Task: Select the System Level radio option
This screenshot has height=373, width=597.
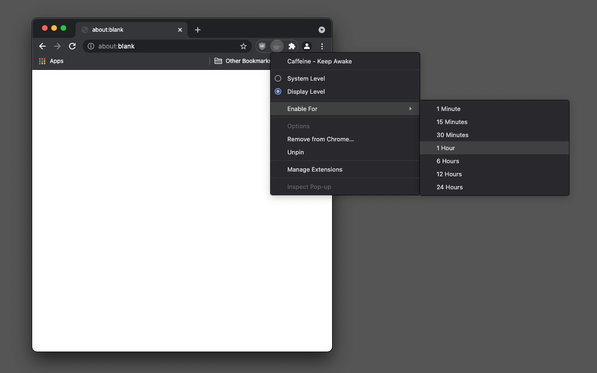Action: point(345,78)
